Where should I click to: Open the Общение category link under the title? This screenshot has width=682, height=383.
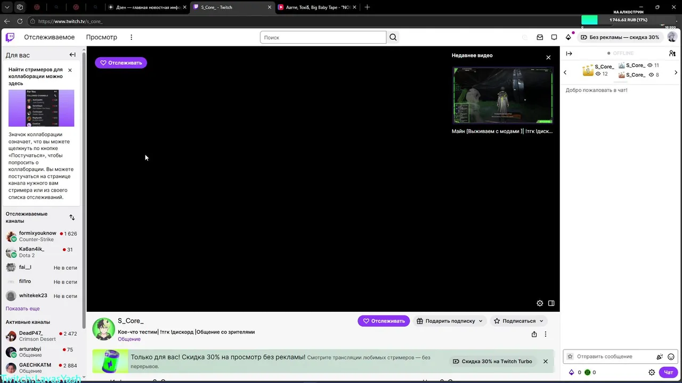129,339
